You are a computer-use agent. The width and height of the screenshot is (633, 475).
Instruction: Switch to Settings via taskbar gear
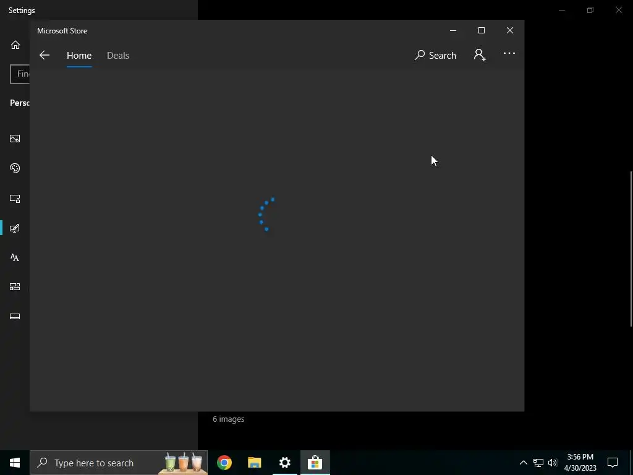(284, 463)
